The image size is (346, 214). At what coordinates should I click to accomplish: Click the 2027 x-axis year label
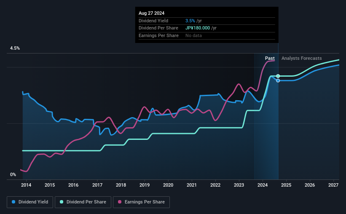coord(333,185)
